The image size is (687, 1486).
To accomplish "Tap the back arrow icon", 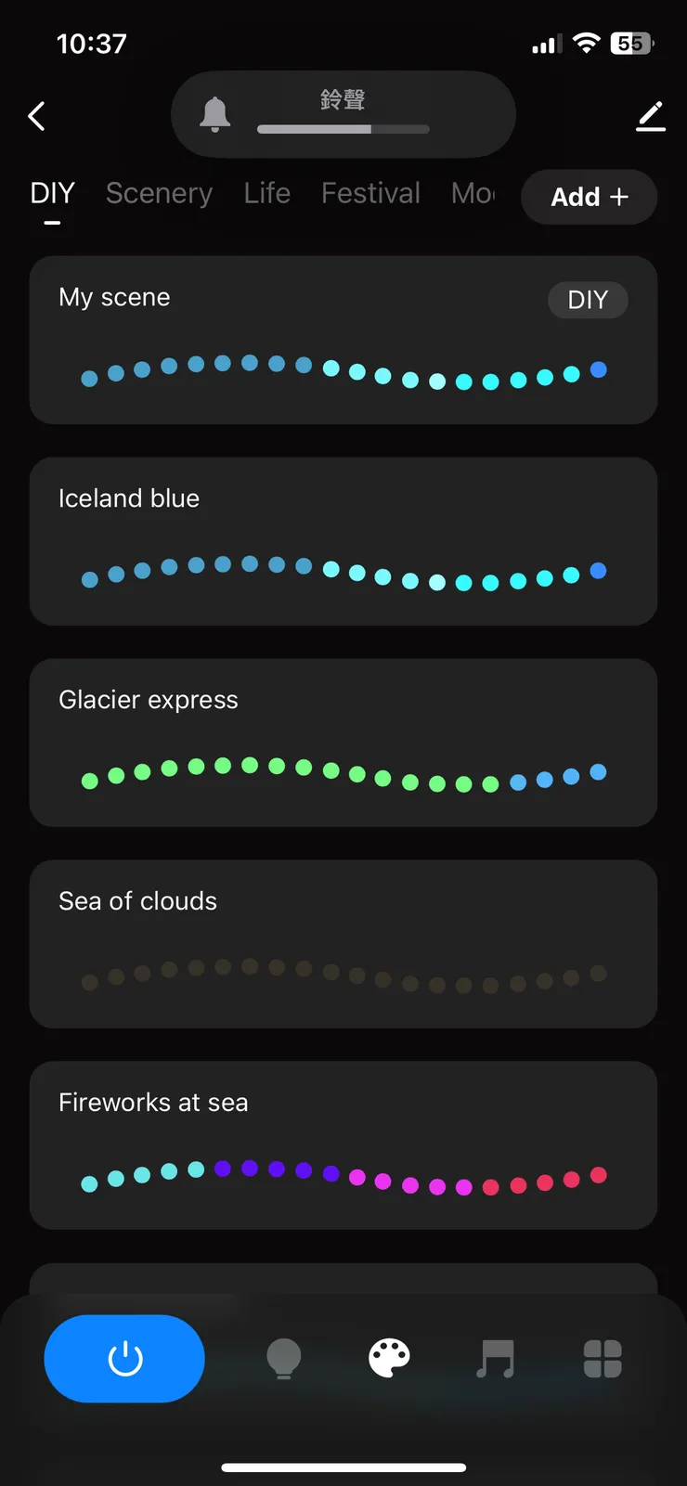I will pyautogui.click(x=37, y=116).
